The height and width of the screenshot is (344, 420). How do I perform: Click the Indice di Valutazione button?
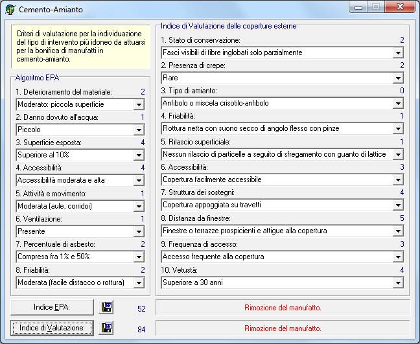pos(52,328)
